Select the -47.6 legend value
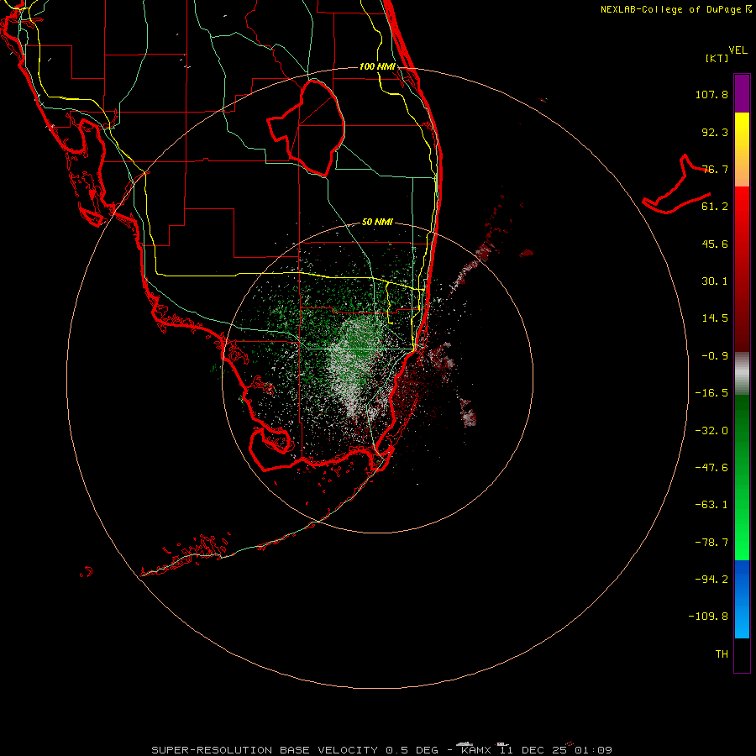The height and width of the screenshot is (756, 756). click(x=711, y=468)
